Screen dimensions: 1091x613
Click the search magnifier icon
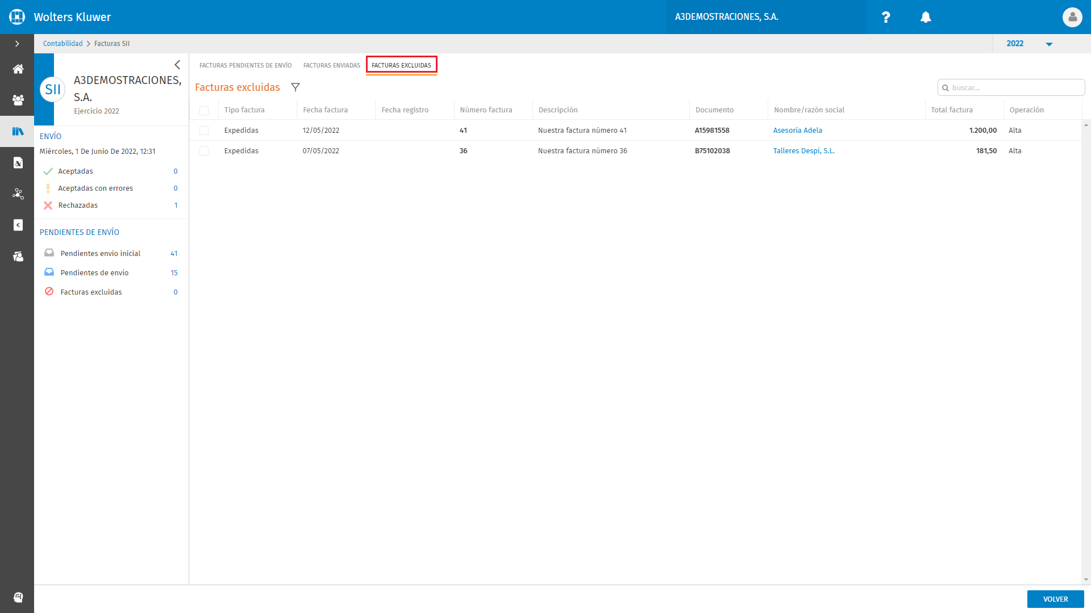pos(946,88)
